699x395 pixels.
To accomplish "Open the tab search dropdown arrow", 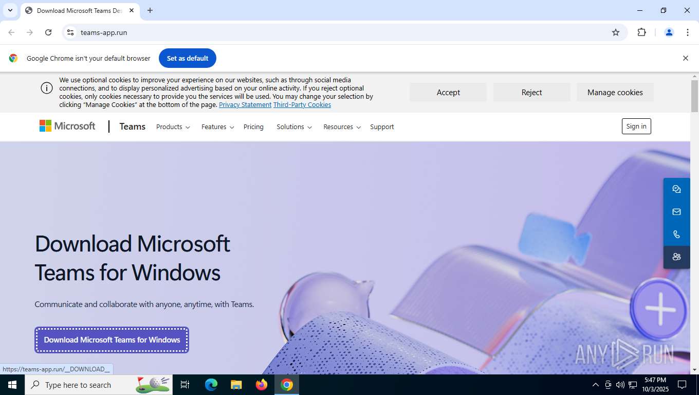I will (10, 10).
